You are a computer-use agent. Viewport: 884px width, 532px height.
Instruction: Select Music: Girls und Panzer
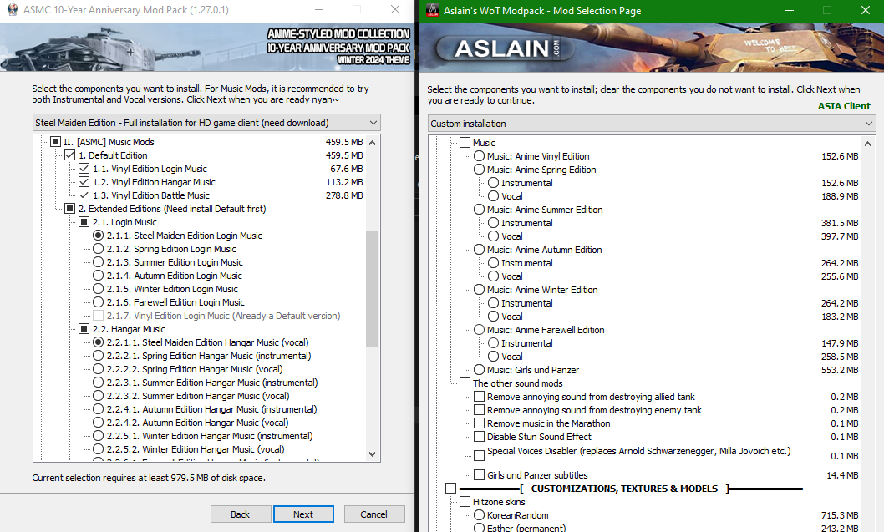480,370
